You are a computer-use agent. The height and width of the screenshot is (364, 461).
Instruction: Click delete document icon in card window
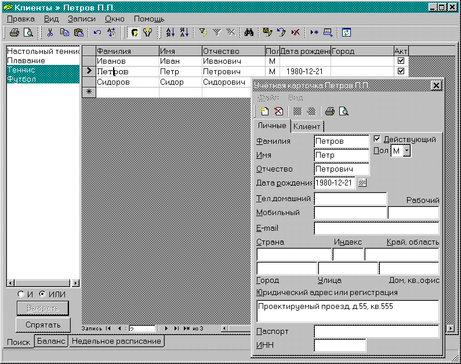click(278, 111)
